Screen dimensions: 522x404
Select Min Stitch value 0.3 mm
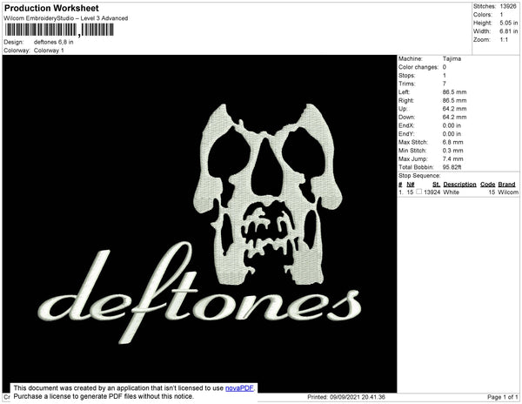(x=452, y=151)
